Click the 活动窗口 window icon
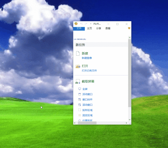168x148 pixels. click(80, 94)
